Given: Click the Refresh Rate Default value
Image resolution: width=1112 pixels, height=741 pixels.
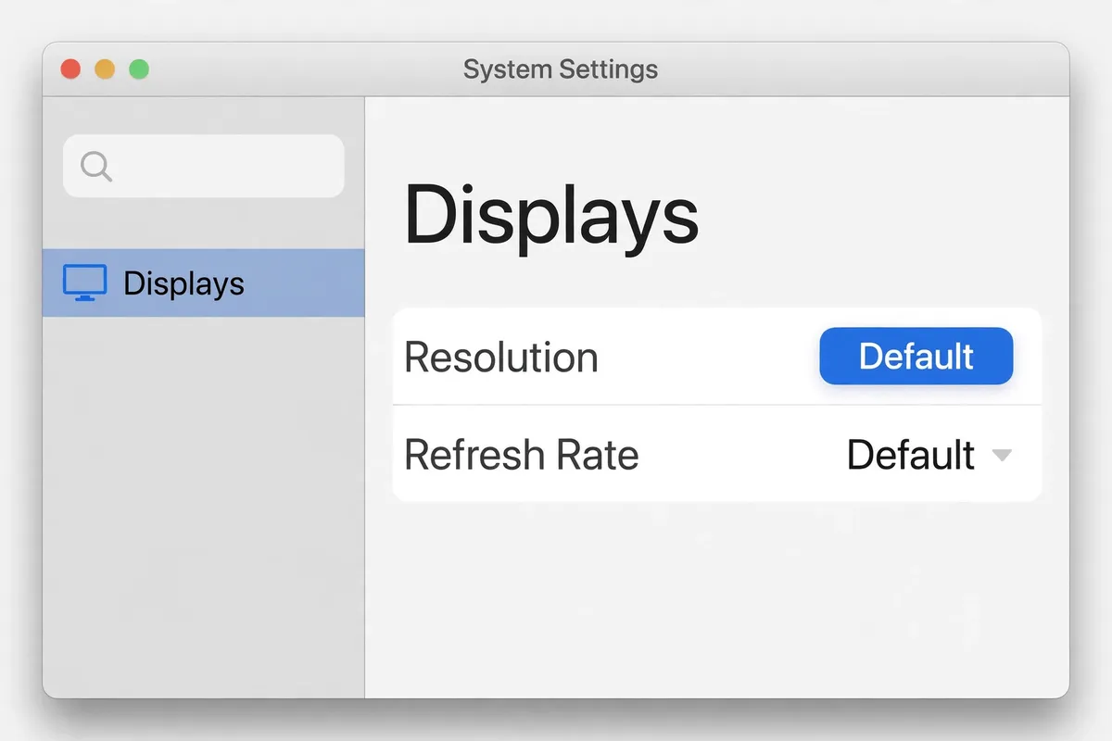Looking at the screenshot, I should pos(910,455).
